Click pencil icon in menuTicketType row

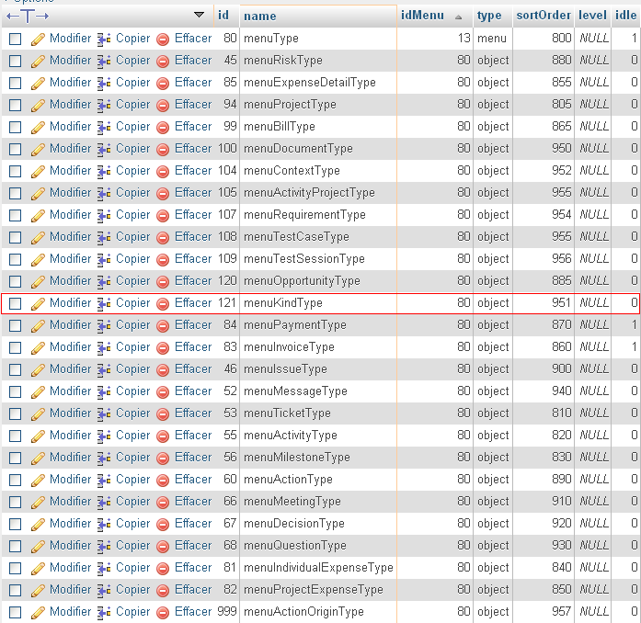[x=38, y=413]
